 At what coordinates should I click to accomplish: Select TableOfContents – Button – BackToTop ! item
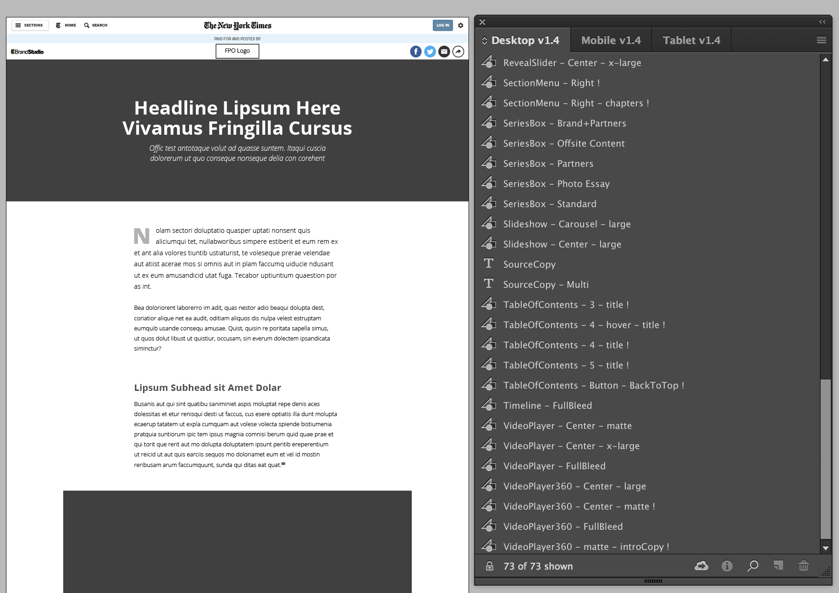646,385
